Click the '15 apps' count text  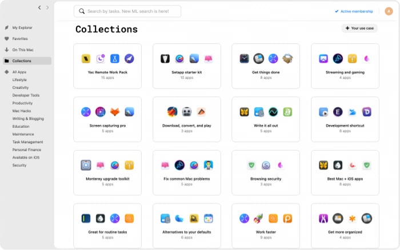point(107,78)
